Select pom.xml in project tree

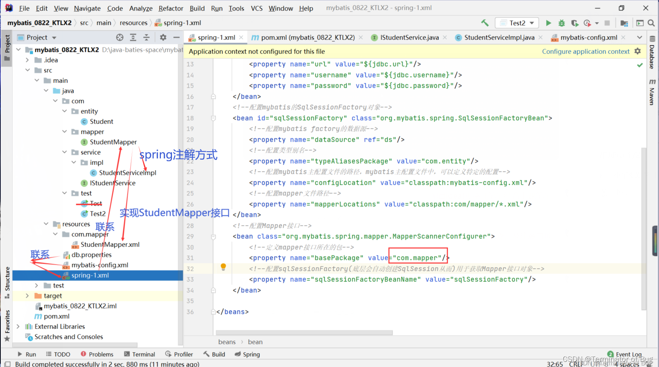point(57,316)
